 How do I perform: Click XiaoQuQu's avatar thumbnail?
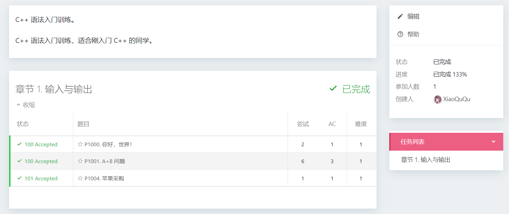pos(438,99)
